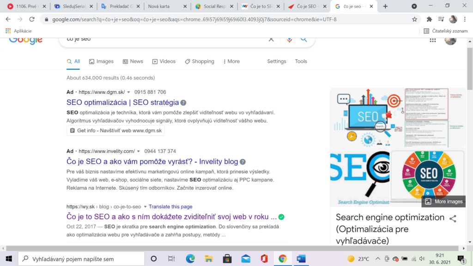Open the tab search dropdown in Chrome
This screenshot has height=266, width=473.
[x=414, y=6]
